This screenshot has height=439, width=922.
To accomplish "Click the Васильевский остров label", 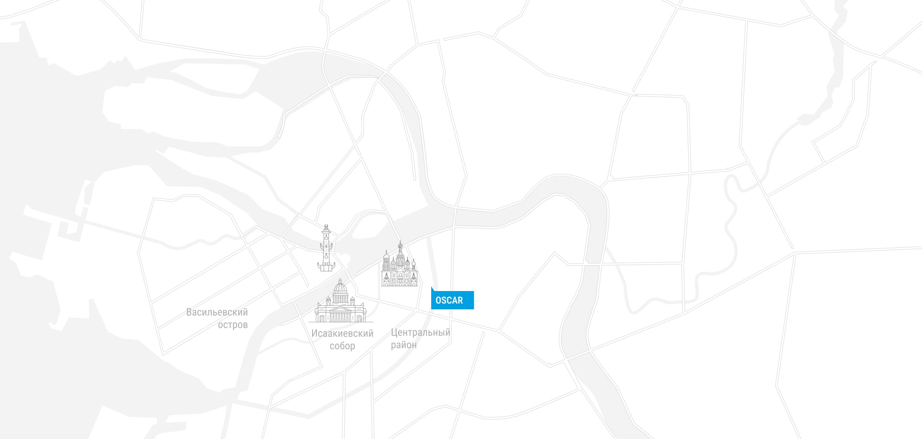I will pyautogui.click(x=217, y=318).
